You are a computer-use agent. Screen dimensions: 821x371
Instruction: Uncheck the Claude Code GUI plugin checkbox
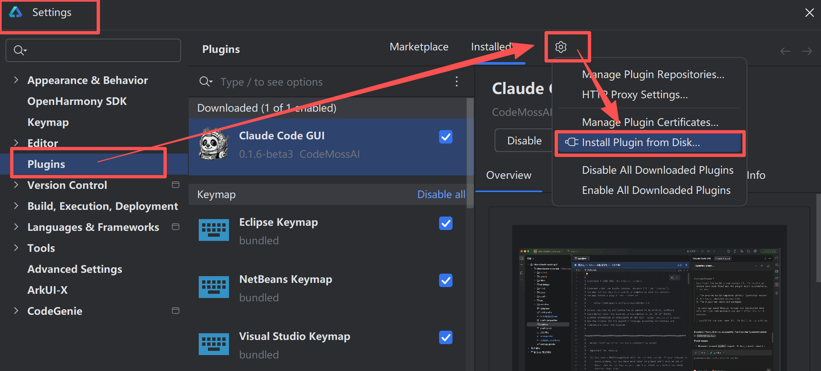pyautogui.click(x=445, y=137)
